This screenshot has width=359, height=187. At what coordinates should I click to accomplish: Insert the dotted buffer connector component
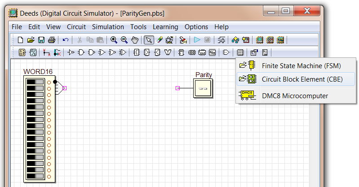[226, 52]
